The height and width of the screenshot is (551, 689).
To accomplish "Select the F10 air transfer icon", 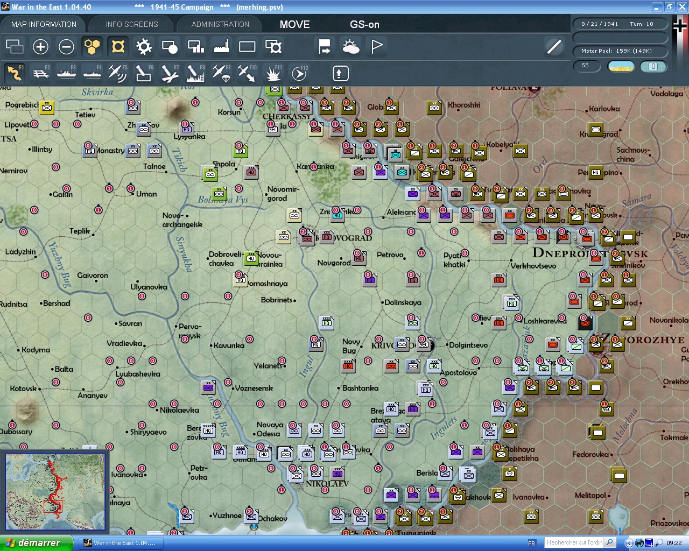I will [x=247, y=73].
